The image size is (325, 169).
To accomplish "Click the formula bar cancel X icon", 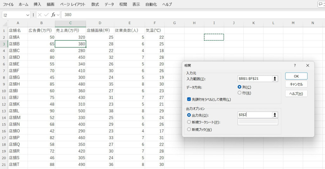I will point(40,15).
